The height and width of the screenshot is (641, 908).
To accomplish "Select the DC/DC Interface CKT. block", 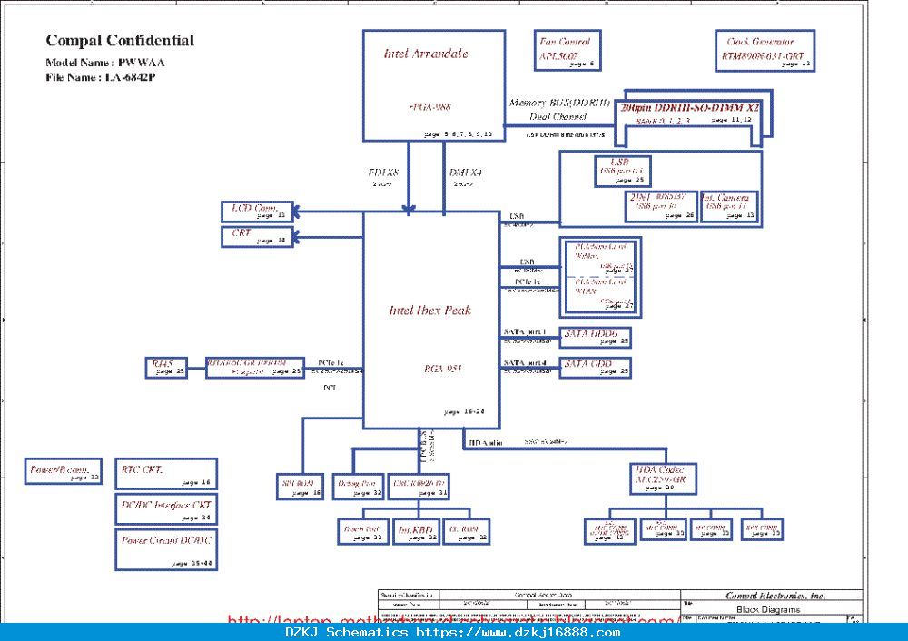I will point(166,509).
